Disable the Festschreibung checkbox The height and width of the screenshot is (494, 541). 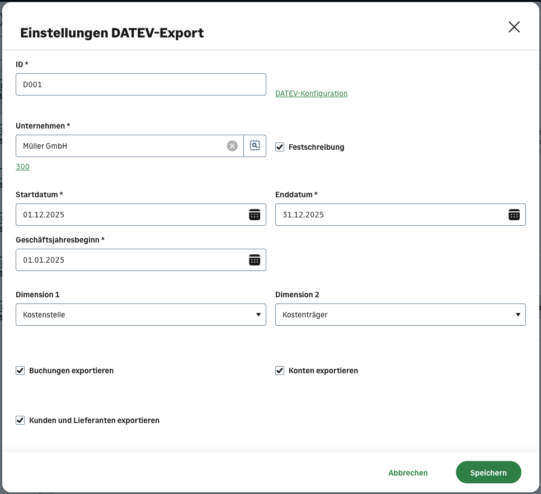point(279,147)
